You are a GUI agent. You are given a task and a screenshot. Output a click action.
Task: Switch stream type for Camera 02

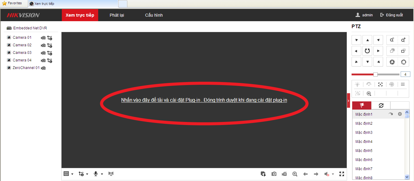click(50, 45)
